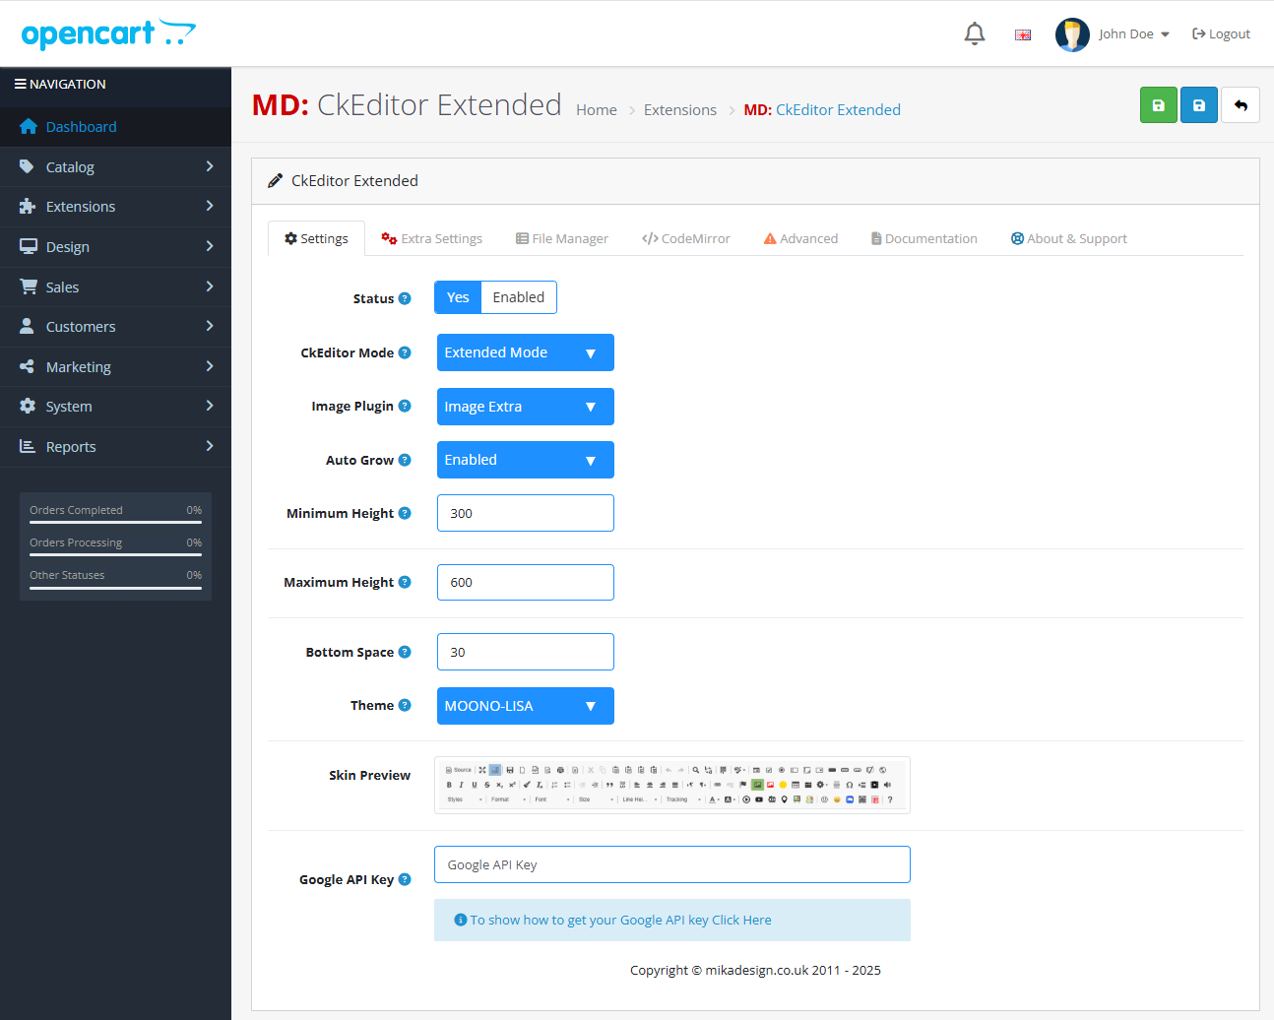Click the Customers person icon

[x=27, y=326]
